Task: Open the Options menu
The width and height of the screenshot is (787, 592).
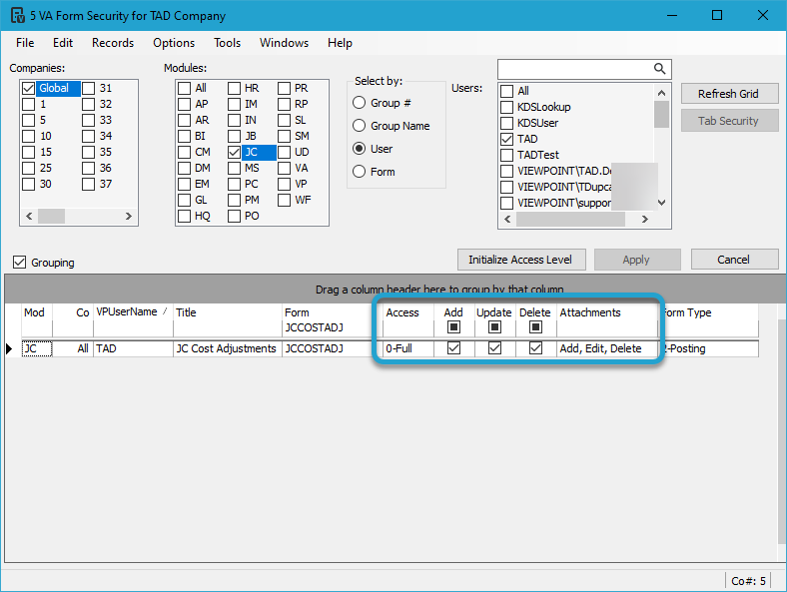Action: (x=174, y=43)
